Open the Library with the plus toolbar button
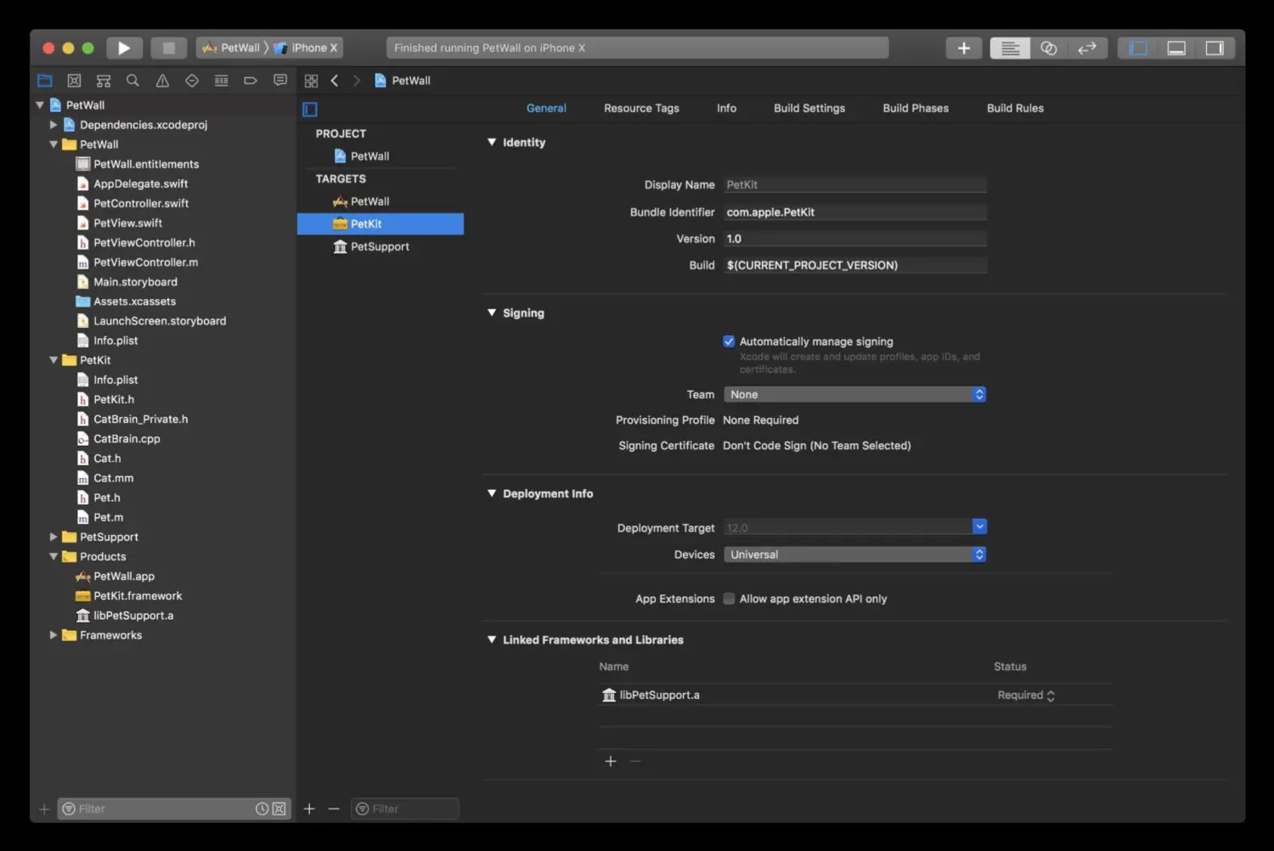1274x851 pixels. tap(963, 48)
